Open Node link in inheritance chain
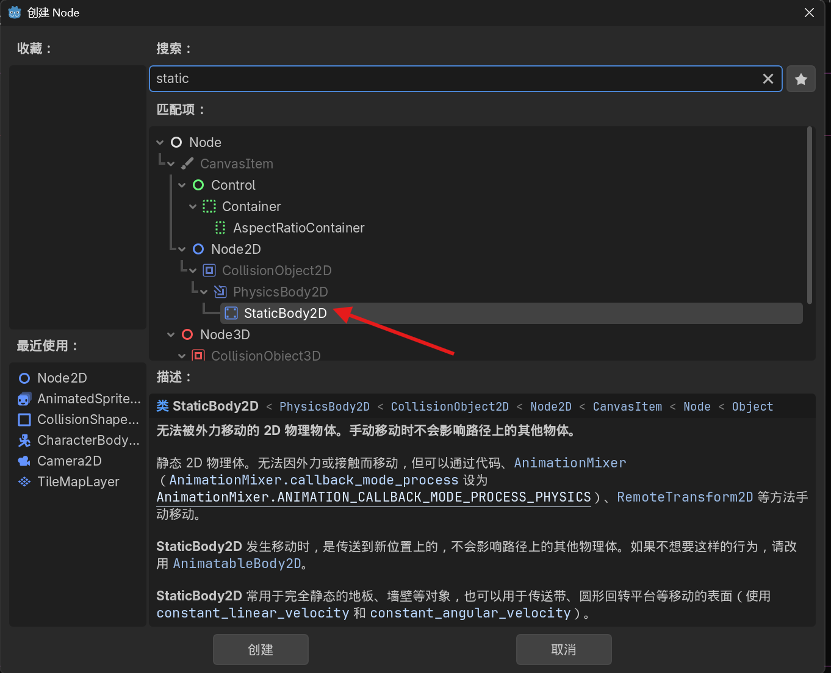831x673 pixels. pyautogui.click(x=697, y=406)
